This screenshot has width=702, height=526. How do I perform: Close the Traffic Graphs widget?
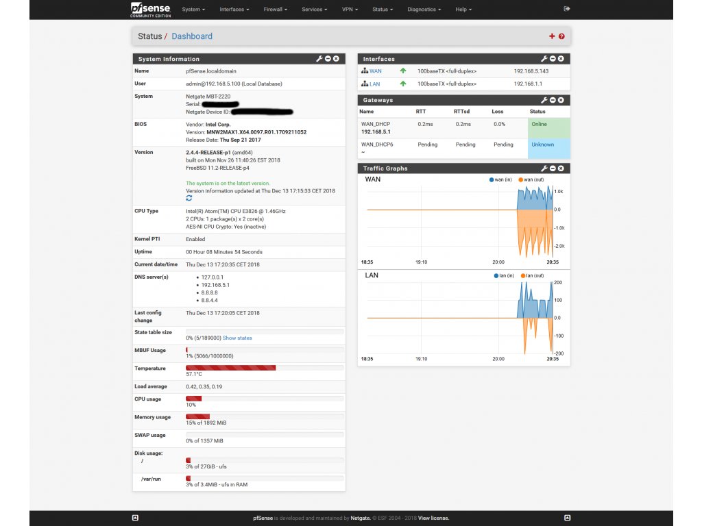pyautogui.click(x=561, y=168)
